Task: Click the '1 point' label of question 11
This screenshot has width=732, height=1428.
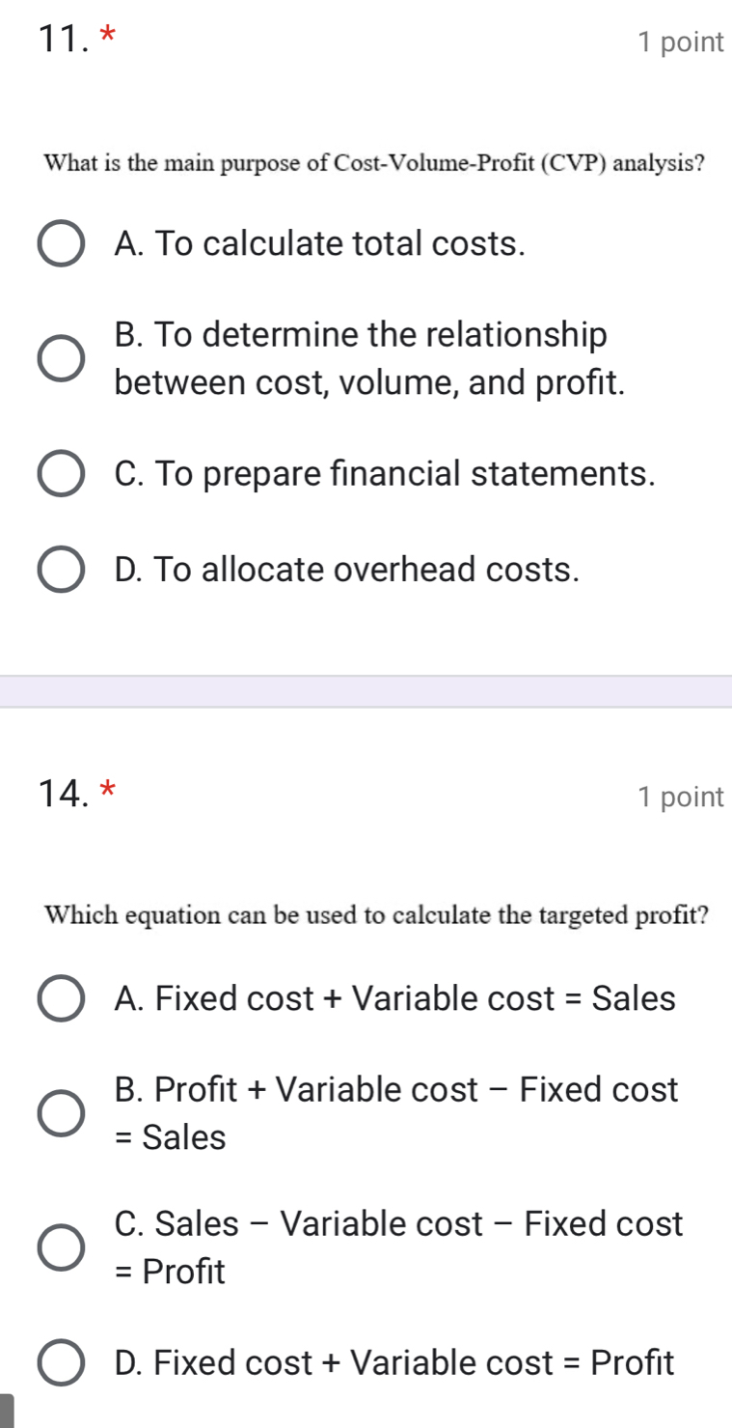Action: click(680, 42)
